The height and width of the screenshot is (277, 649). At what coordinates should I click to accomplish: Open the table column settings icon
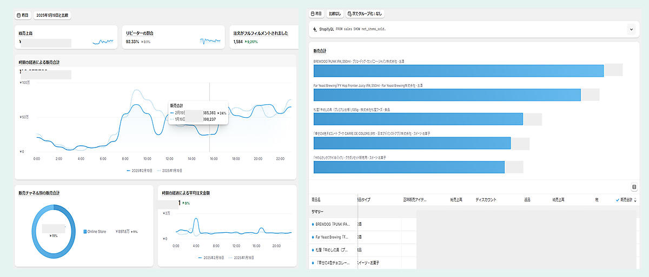634,187
